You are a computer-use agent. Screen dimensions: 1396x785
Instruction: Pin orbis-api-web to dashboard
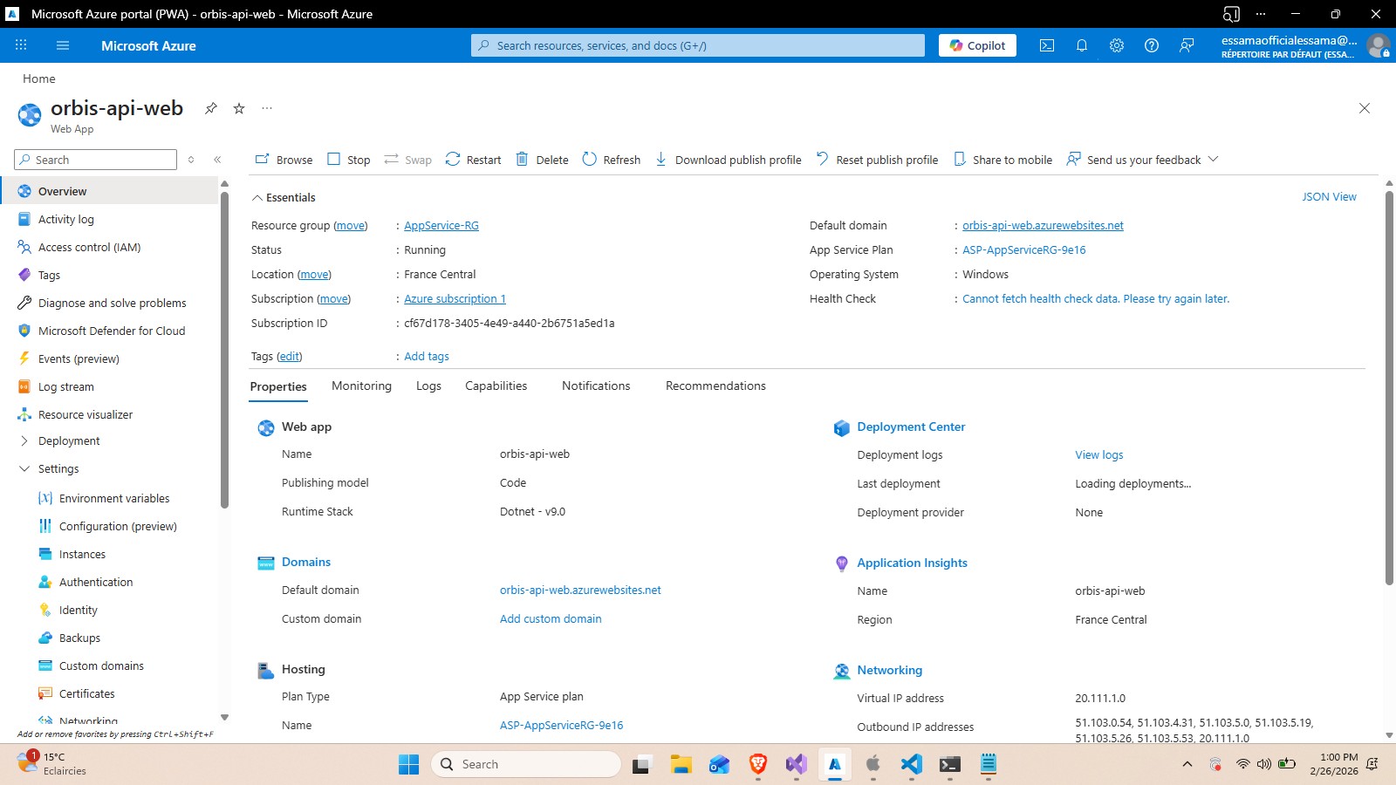pos(211,108)
